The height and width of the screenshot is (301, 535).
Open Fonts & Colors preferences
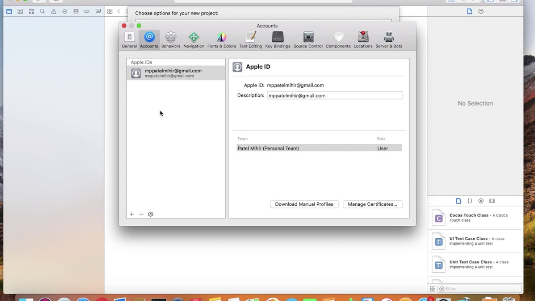click(222, 40)
